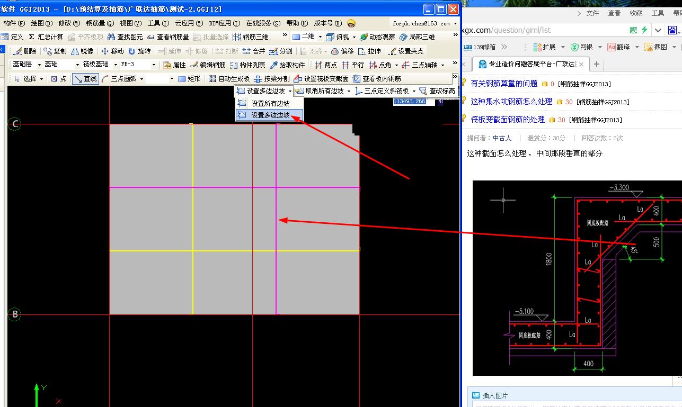Click 设置筏板变截面 tool
Screen dimensions: 682x407
point(321,78)
